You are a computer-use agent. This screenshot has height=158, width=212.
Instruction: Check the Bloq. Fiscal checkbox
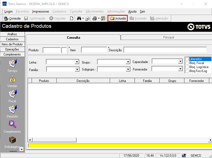[187, 63]
